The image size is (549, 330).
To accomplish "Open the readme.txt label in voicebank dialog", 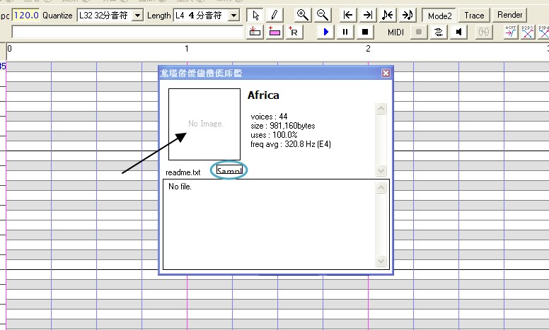I will point(183,172).
